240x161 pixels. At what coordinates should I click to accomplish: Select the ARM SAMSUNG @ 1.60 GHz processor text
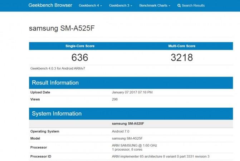134,145
